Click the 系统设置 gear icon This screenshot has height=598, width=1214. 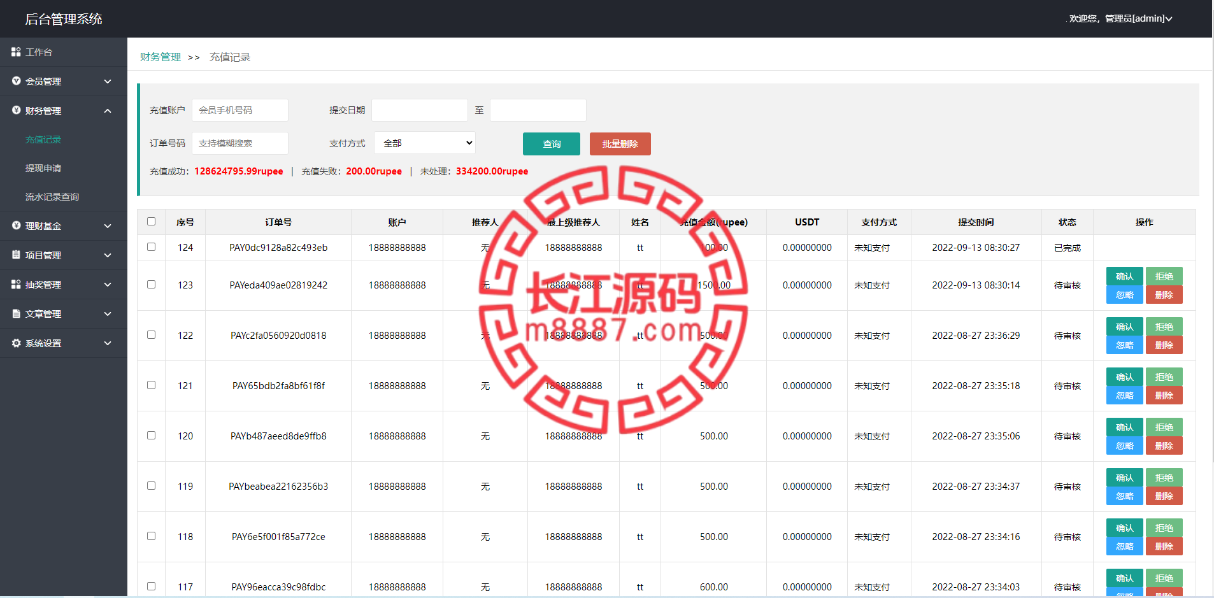click(x=16, y=343)
